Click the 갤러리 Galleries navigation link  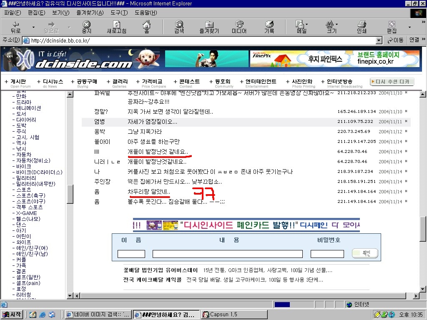coord(120,83)
